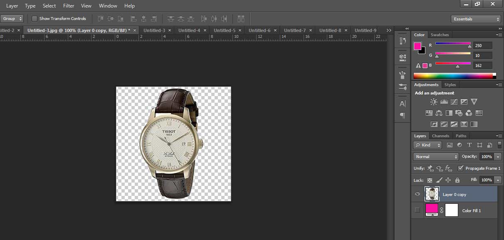Toggle lock transparent pixels
The image size is (504, 240).
(430, 180)
